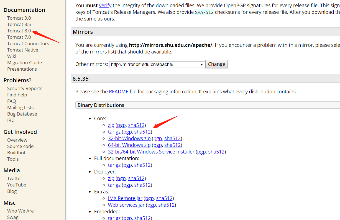Open Tomcat Connectors link
The height and width of the screenshot is (220, 340).
pos(28,44)
